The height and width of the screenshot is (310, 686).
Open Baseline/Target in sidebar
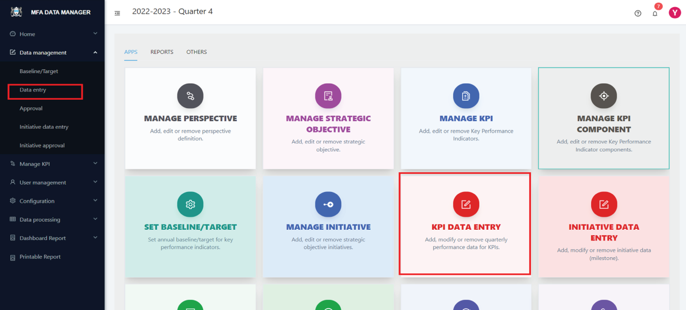[39, 71]
